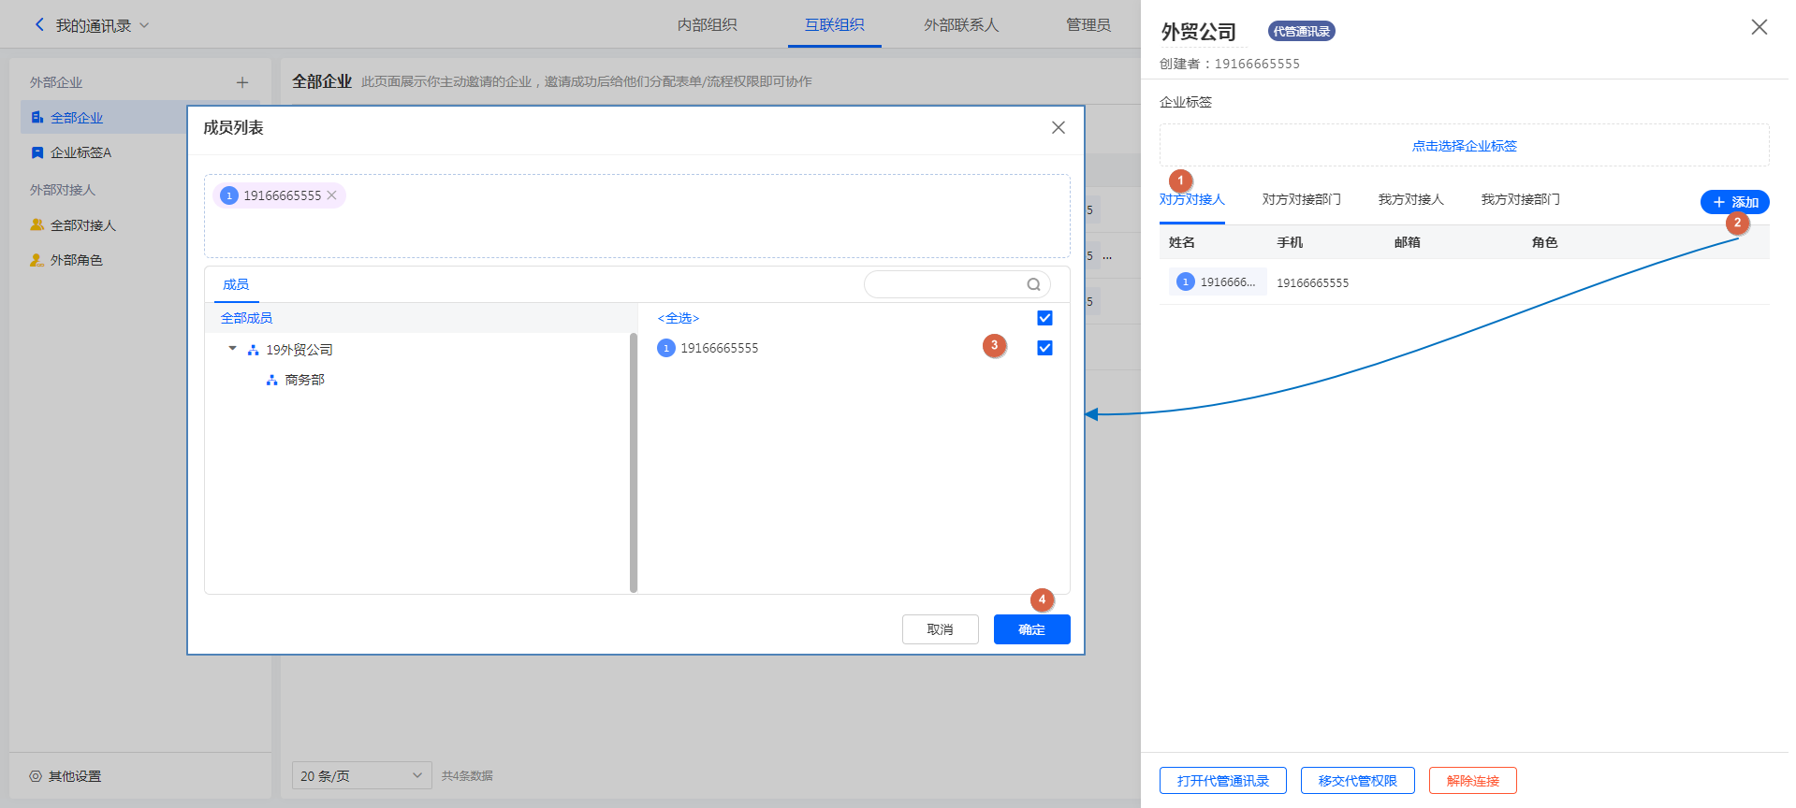Click the plus icon next to 外部企业
The image size is (1796, 808).
coord(242,82)
